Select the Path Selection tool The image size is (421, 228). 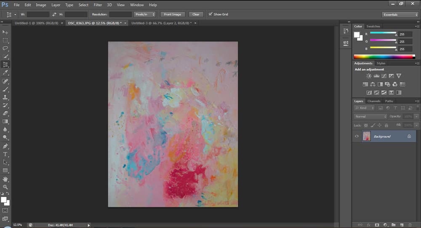click(5, 162)
